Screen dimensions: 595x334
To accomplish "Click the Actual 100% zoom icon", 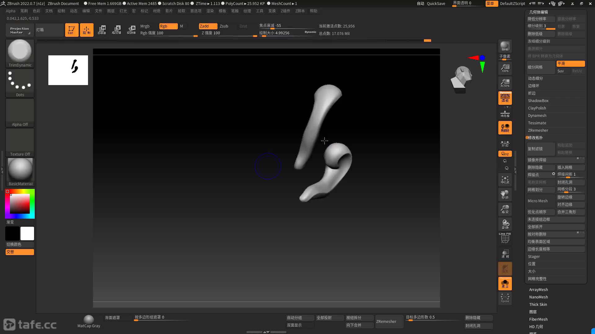I will 505,68.
